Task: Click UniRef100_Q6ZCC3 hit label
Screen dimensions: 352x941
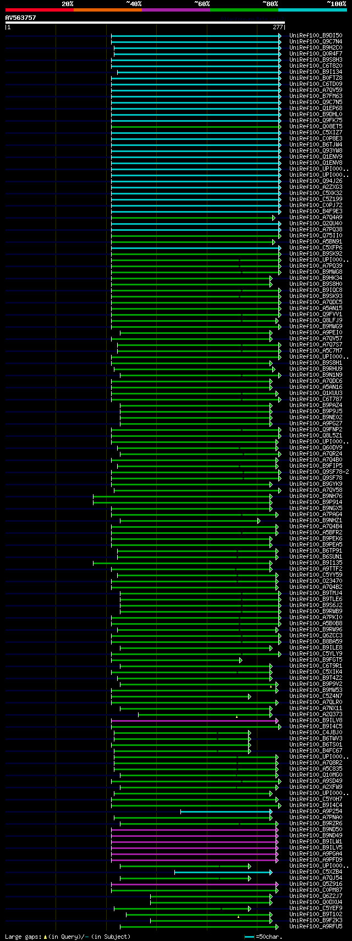Action: point(316,636)
